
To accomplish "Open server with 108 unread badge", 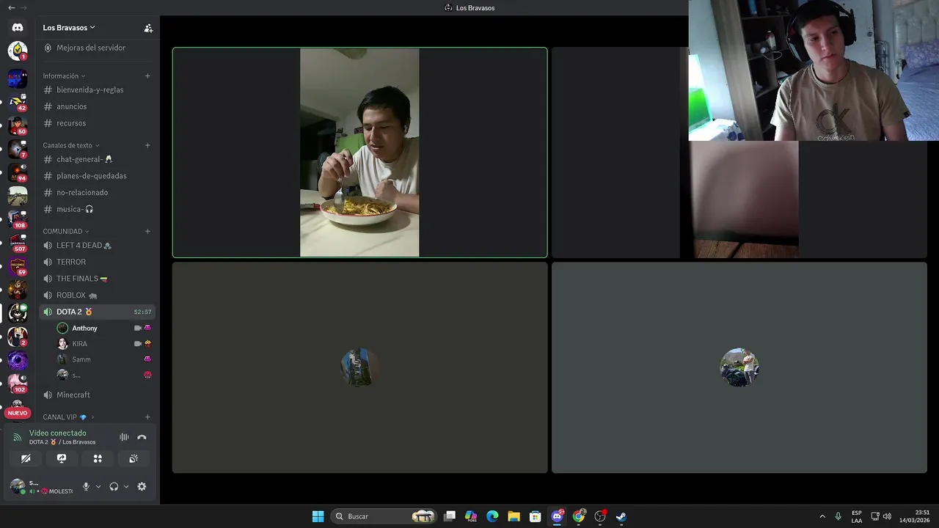I will pos(18,219).
